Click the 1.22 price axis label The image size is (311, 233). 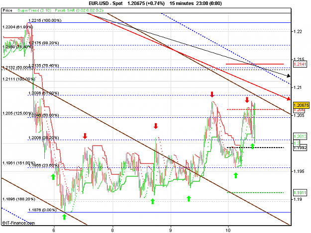click(x=297, y=32)
